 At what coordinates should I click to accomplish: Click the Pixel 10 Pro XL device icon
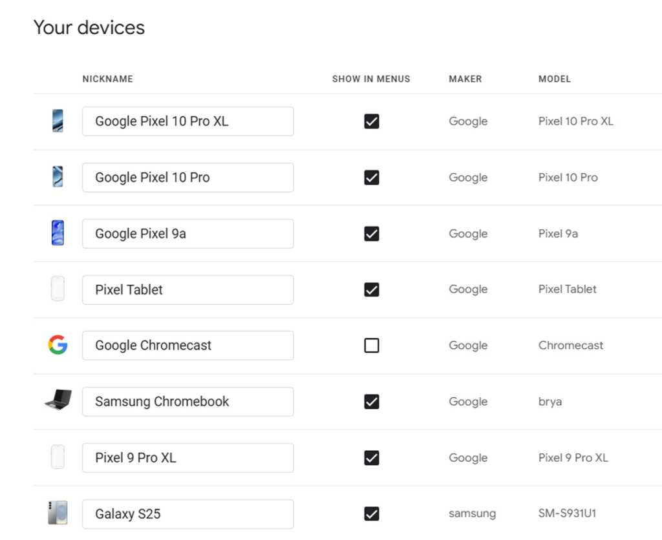tap(58, 121)
